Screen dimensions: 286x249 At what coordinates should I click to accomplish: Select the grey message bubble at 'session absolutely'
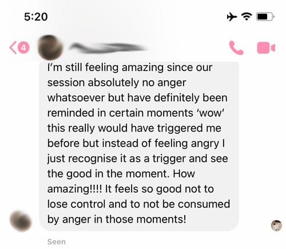[x=139, y=146]
